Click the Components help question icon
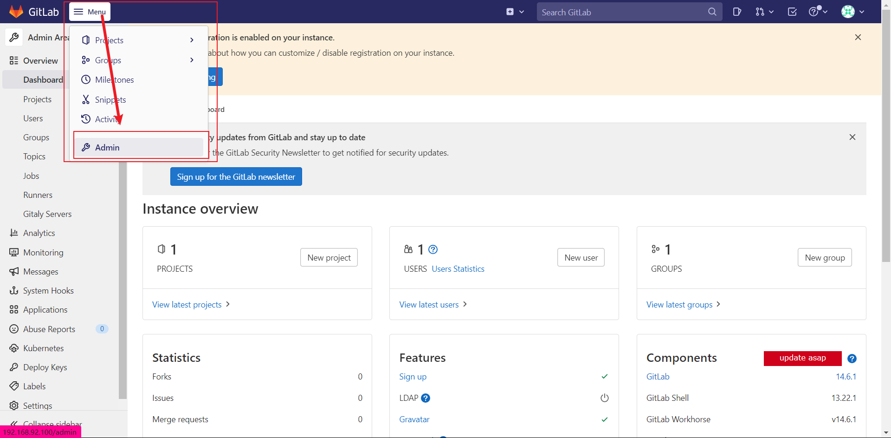The width and height of the screenshot is (891, 438). 852,359
